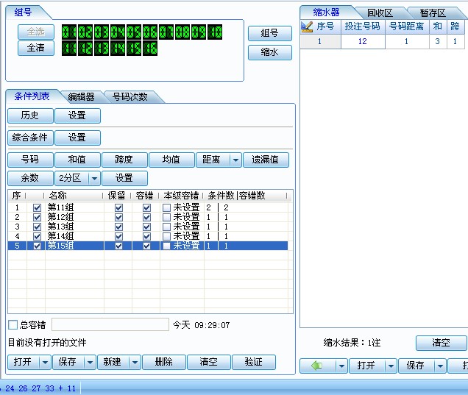The height and width of the screenshot is (395, 468).
Task: Click the green back arrow button
Action: click(x=317, y=366)
